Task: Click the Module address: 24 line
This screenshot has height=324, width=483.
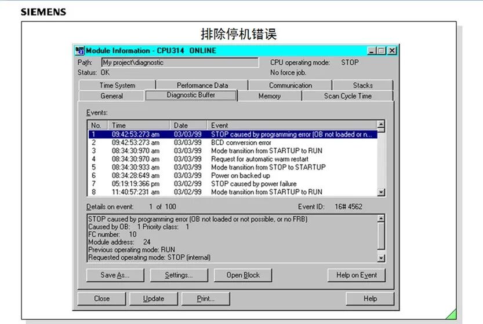Action: (119, 242)
